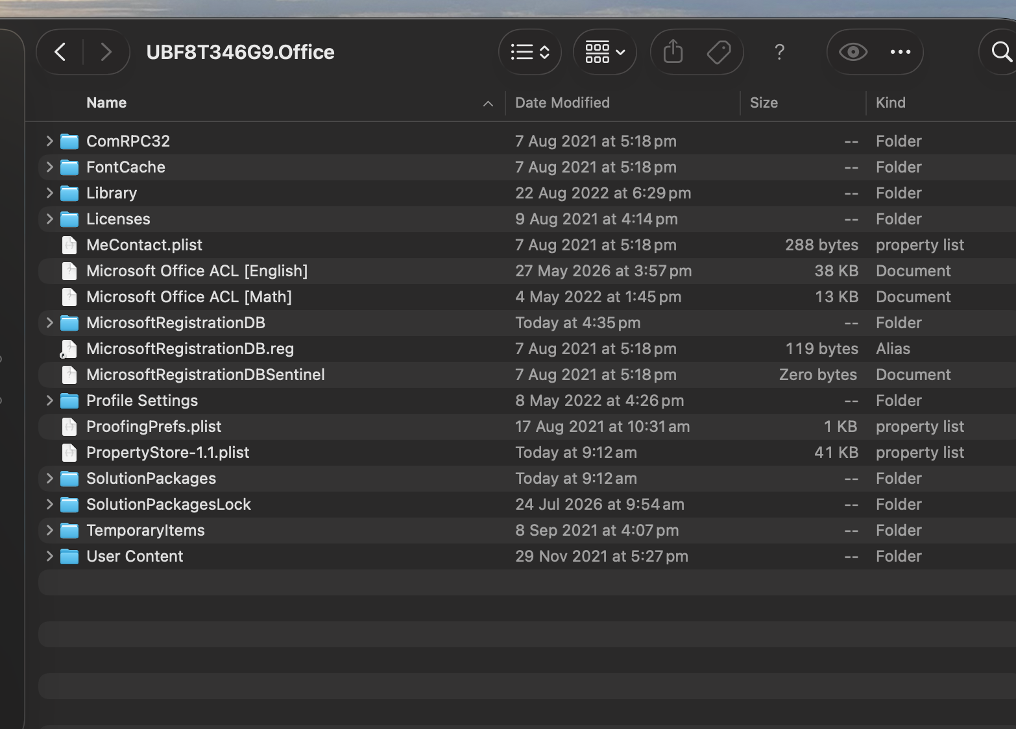The width and height of the screenshot is (1016, 729).
Task: Expand the Library folder chevron
Action: point(49,193)
